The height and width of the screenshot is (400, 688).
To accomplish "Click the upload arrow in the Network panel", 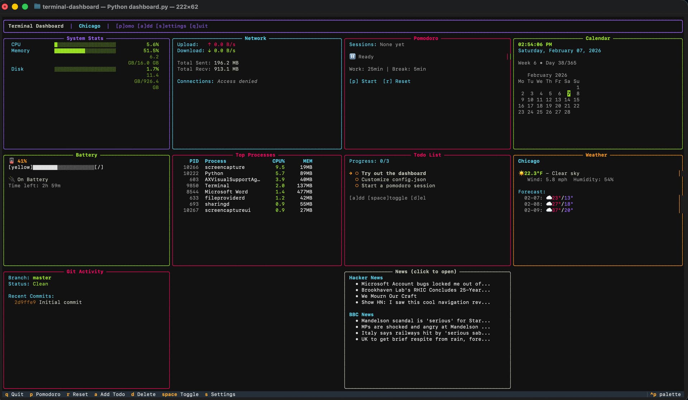I will pos(209,44).
